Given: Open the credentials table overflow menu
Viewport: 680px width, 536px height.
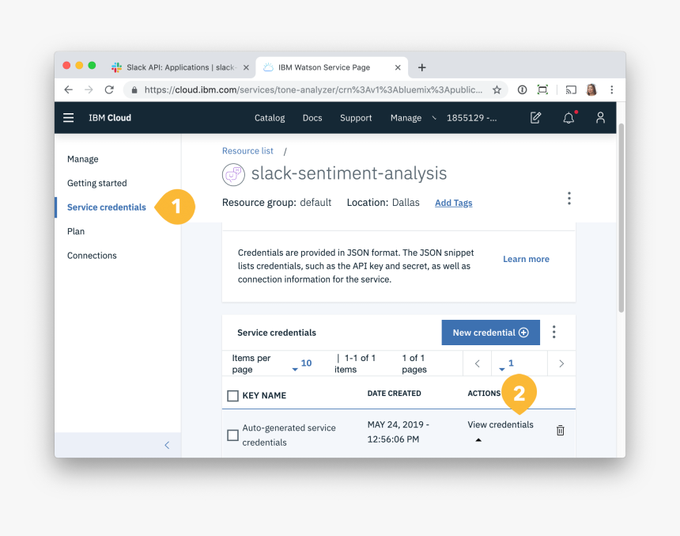Looking at the screenshot, I should pyautogui.click(x=553, y=333).
